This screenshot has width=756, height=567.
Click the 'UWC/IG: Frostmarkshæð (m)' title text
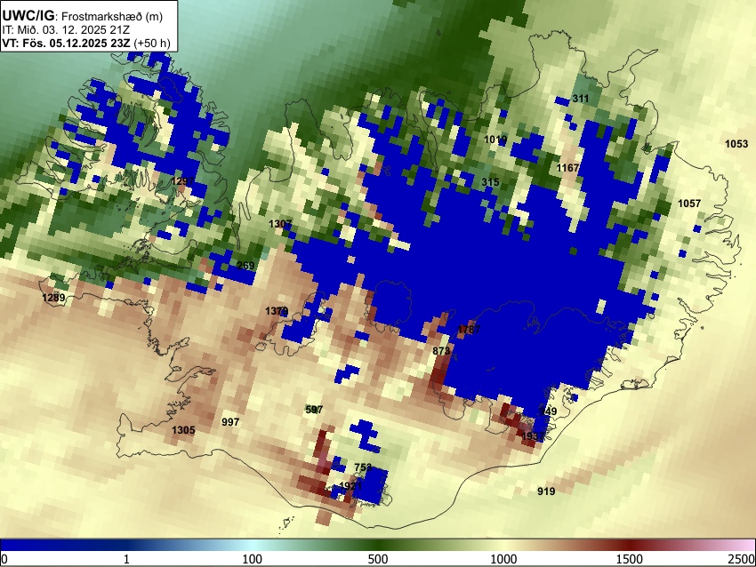click(x=82, y=16)
